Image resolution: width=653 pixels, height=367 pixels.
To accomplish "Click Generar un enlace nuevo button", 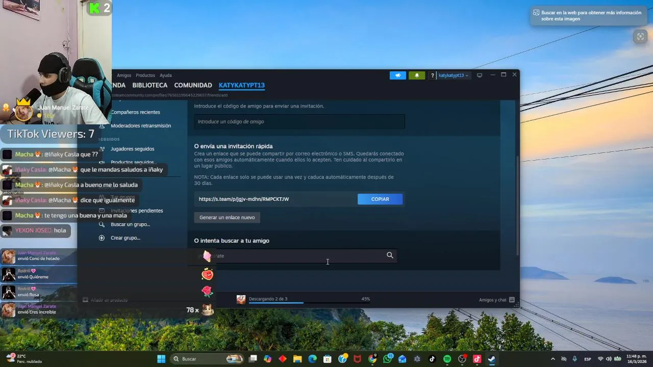I will 227,218.
